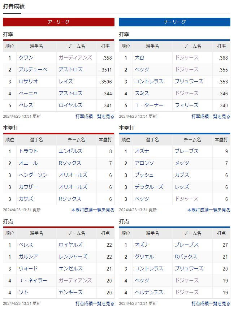The height and width of the screenshot is (311, 234).
Task: Open NL 本塁打成績一覧を見る link
Action: [209, 210]
